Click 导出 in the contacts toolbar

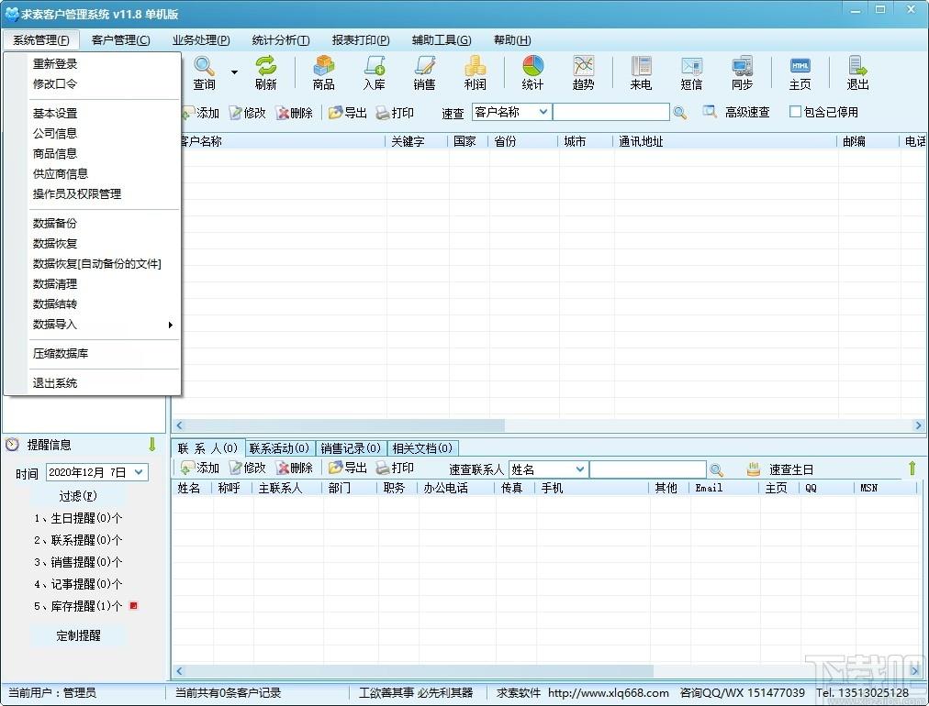tap(348, 468)
